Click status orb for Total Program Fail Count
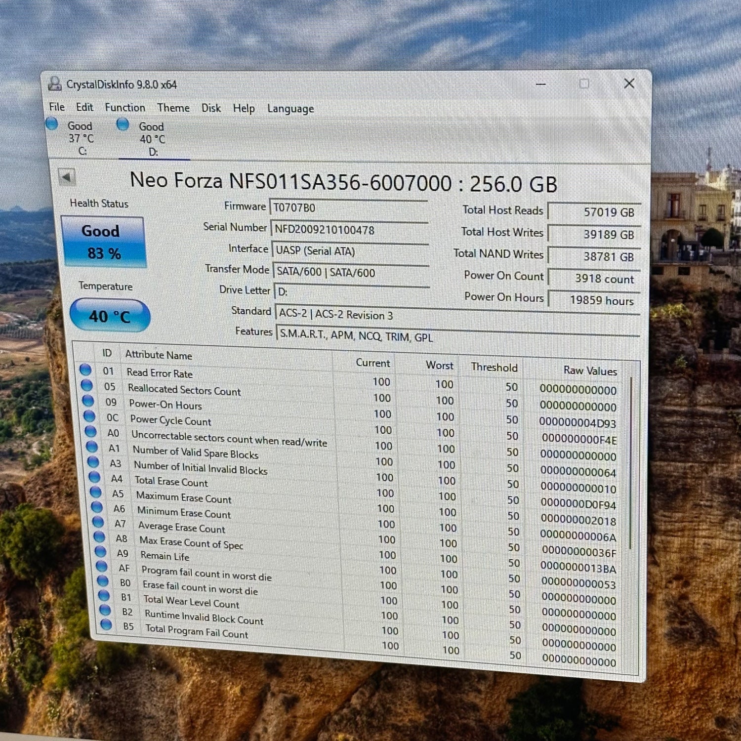Image resolution: width=741 pixels, height=741 pixels. tap(106, 624)
